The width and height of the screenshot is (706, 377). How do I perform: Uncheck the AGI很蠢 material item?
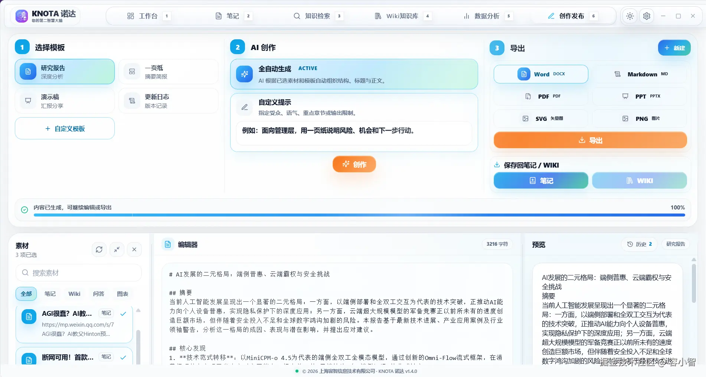(123, 313)
